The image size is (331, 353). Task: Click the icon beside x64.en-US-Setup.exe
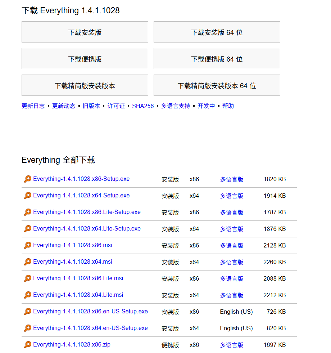pyautogui.click(x=28, y=328)
